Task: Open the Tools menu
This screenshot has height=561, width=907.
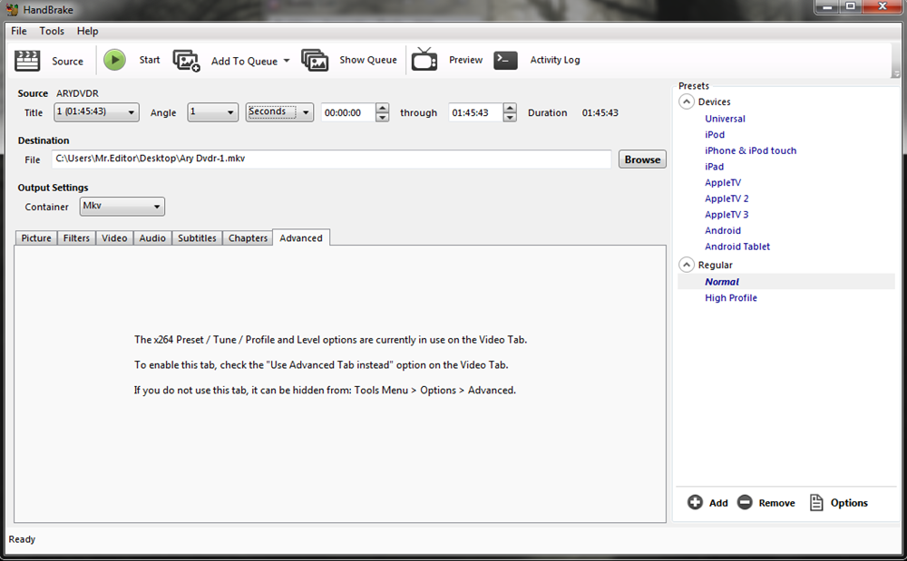Action: point(52,31)
